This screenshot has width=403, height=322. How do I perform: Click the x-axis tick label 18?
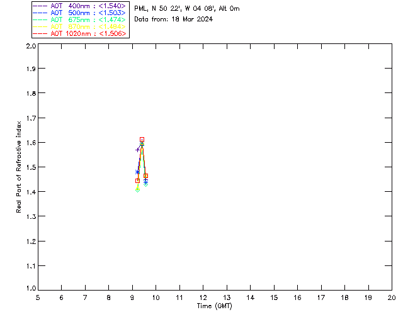[x=344, y=297]
